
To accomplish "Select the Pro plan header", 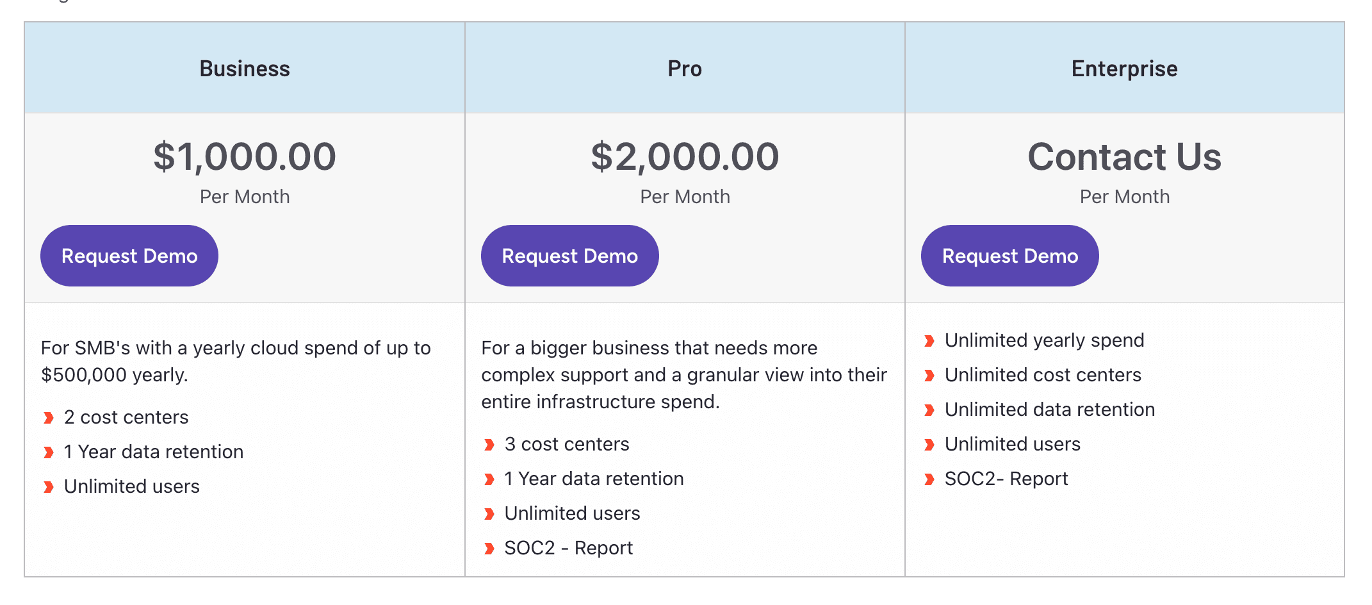I will coord(683,68).
